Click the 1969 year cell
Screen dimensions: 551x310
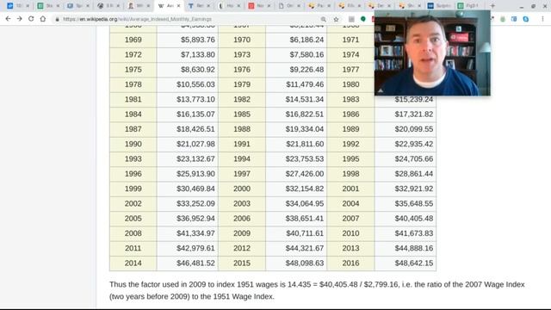[133, 40]
